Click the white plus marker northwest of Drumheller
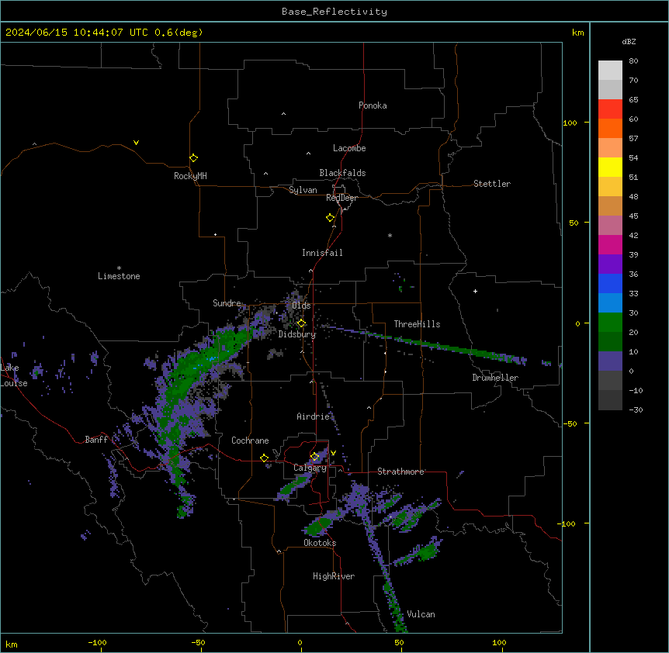The image size is (669, 653). point(475,291)
